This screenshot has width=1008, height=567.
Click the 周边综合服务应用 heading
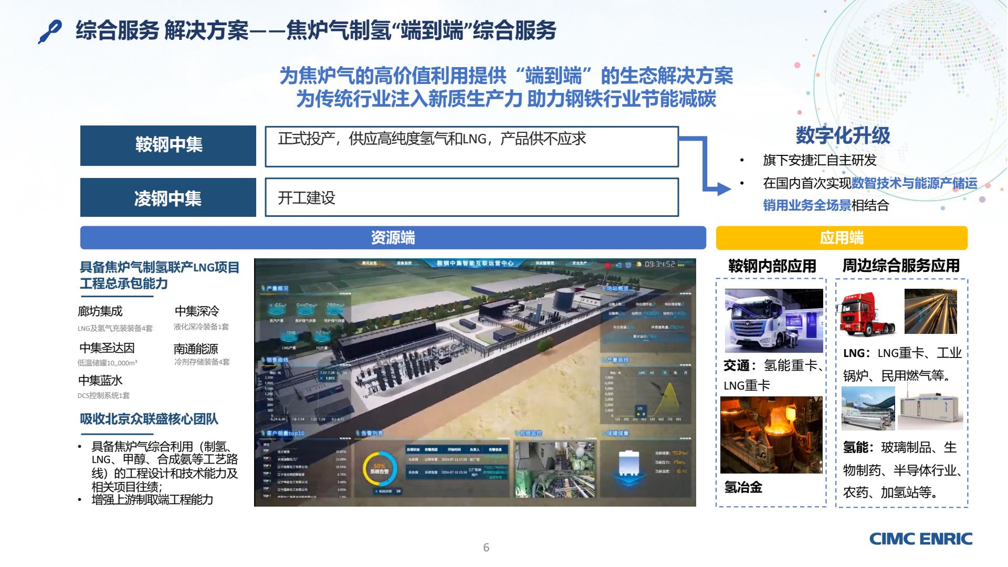click(x=901, y=266)
